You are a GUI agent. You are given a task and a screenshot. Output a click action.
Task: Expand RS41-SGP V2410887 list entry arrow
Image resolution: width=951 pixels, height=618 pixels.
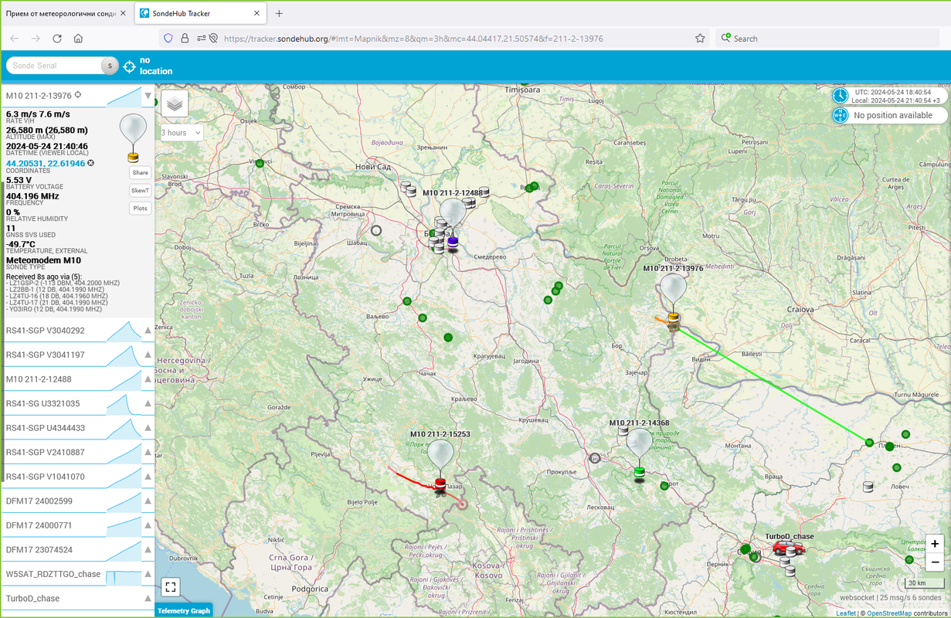tap(148, 452)
